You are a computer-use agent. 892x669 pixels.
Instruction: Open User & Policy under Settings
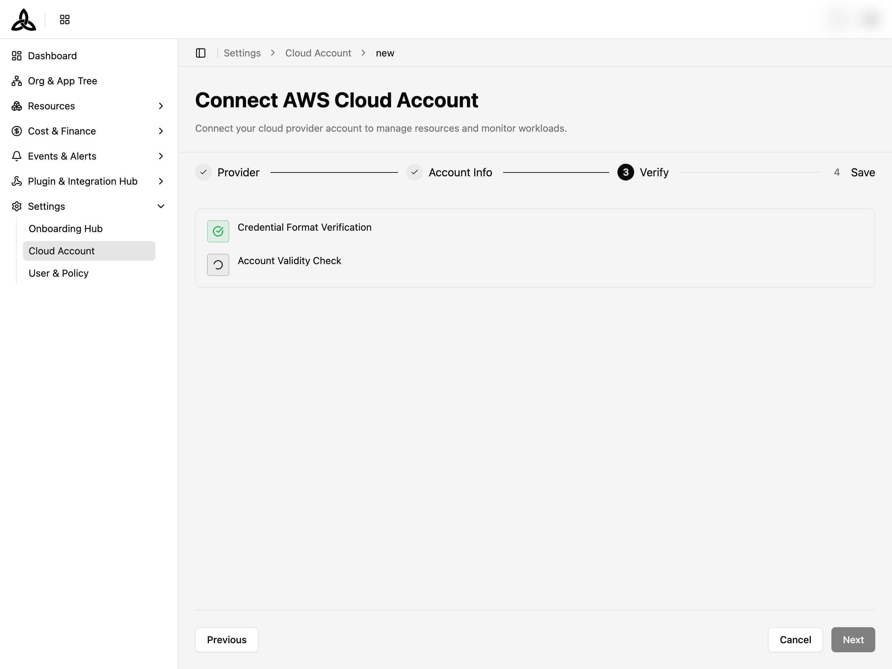coord(89,273)
